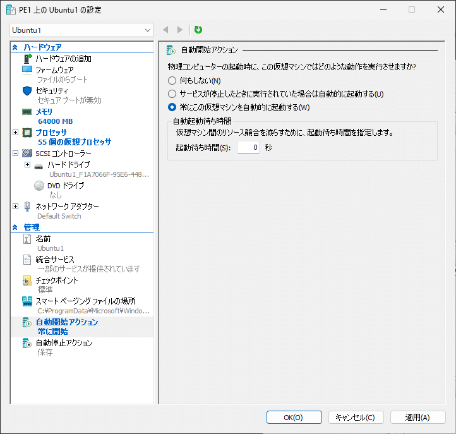Click 64000 MB memory value text
Viewport: 456px width, 434px height.
tap(55, 121)
